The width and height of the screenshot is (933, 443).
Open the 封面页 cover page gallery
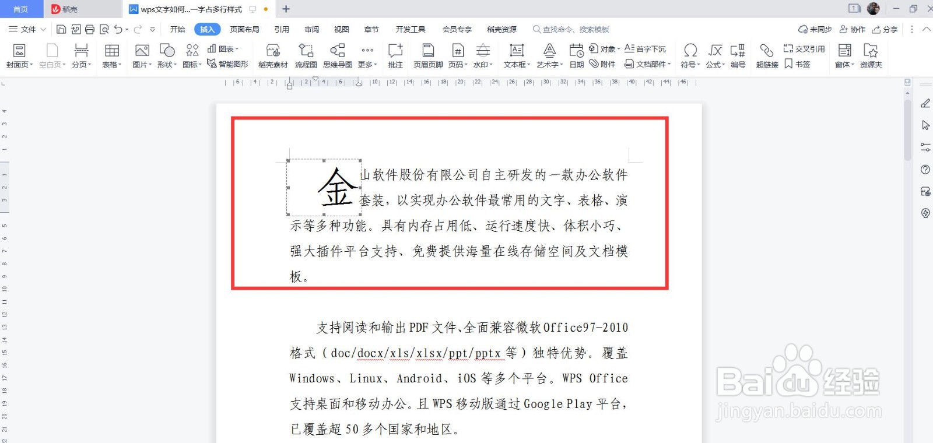click(x=19, y=56)
